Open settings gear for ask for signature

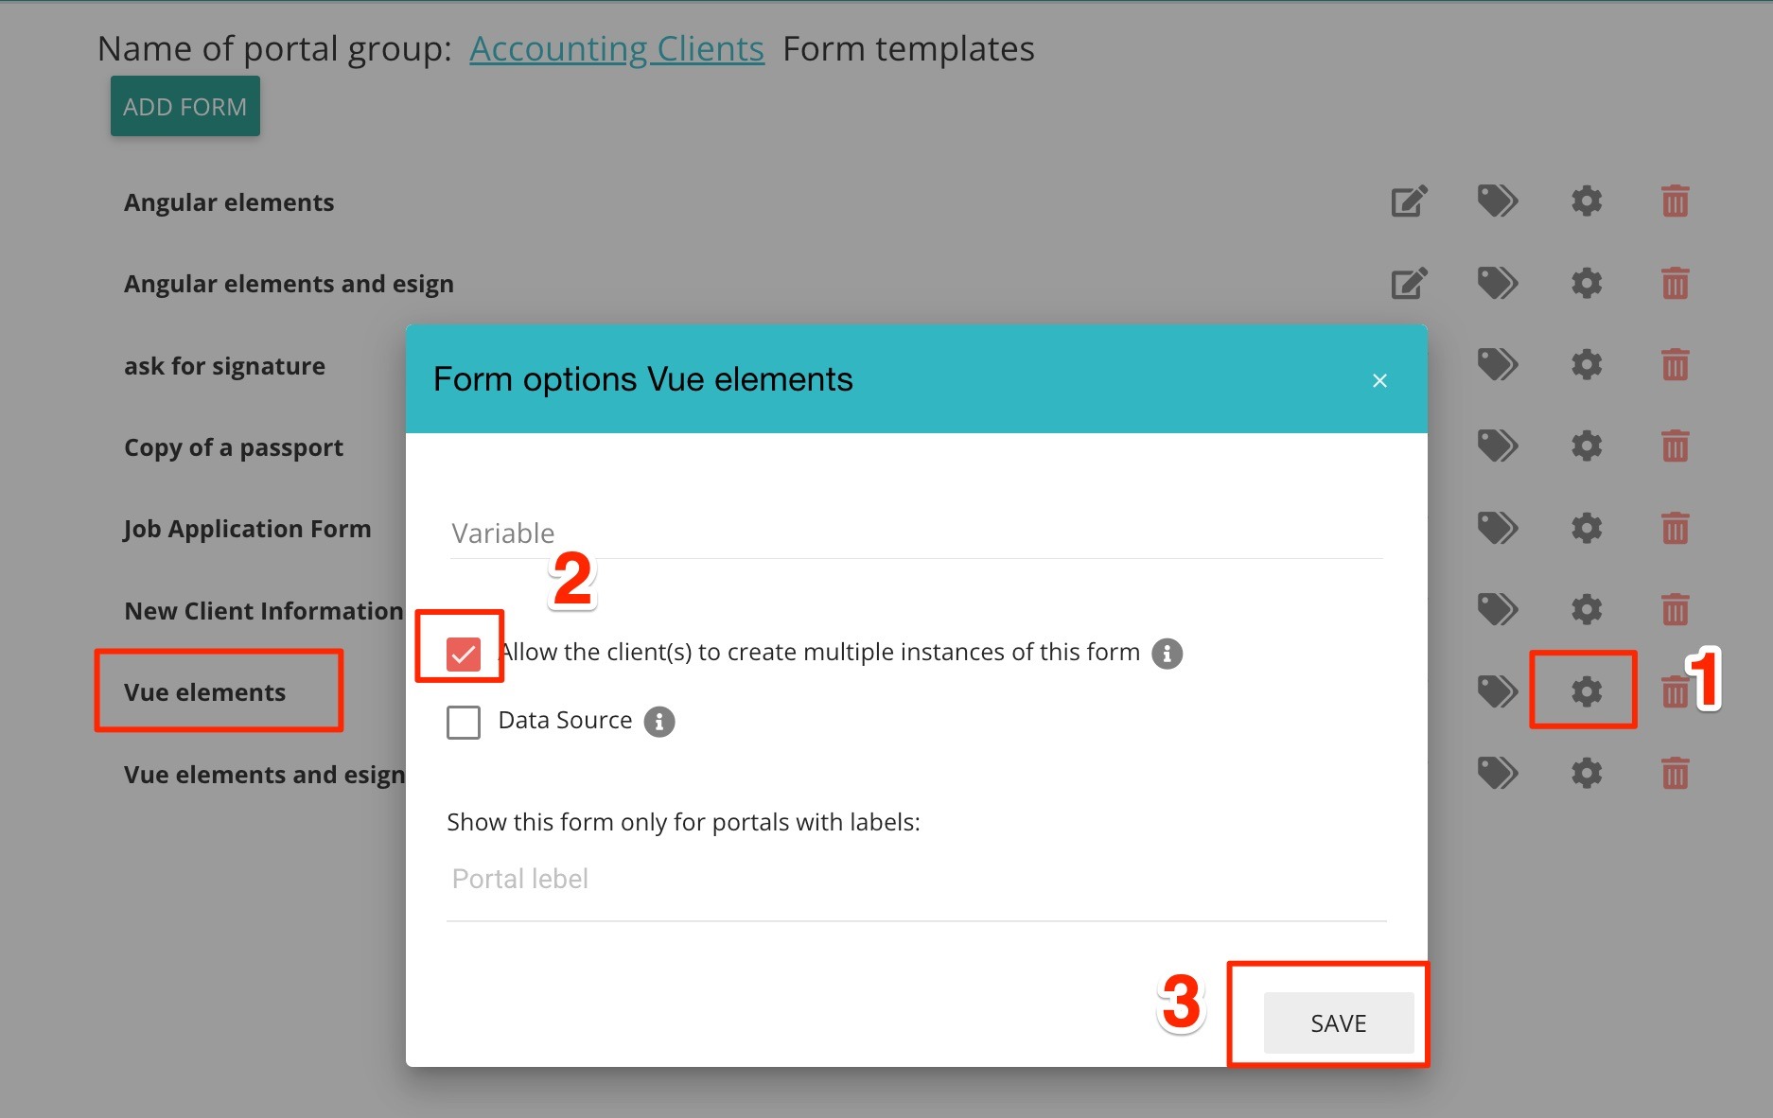1586,364
